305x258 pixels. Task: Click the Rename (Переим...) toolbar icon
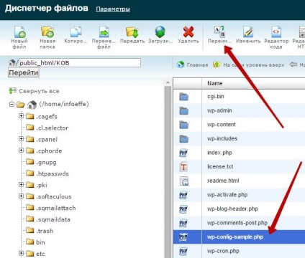point(219,32)
